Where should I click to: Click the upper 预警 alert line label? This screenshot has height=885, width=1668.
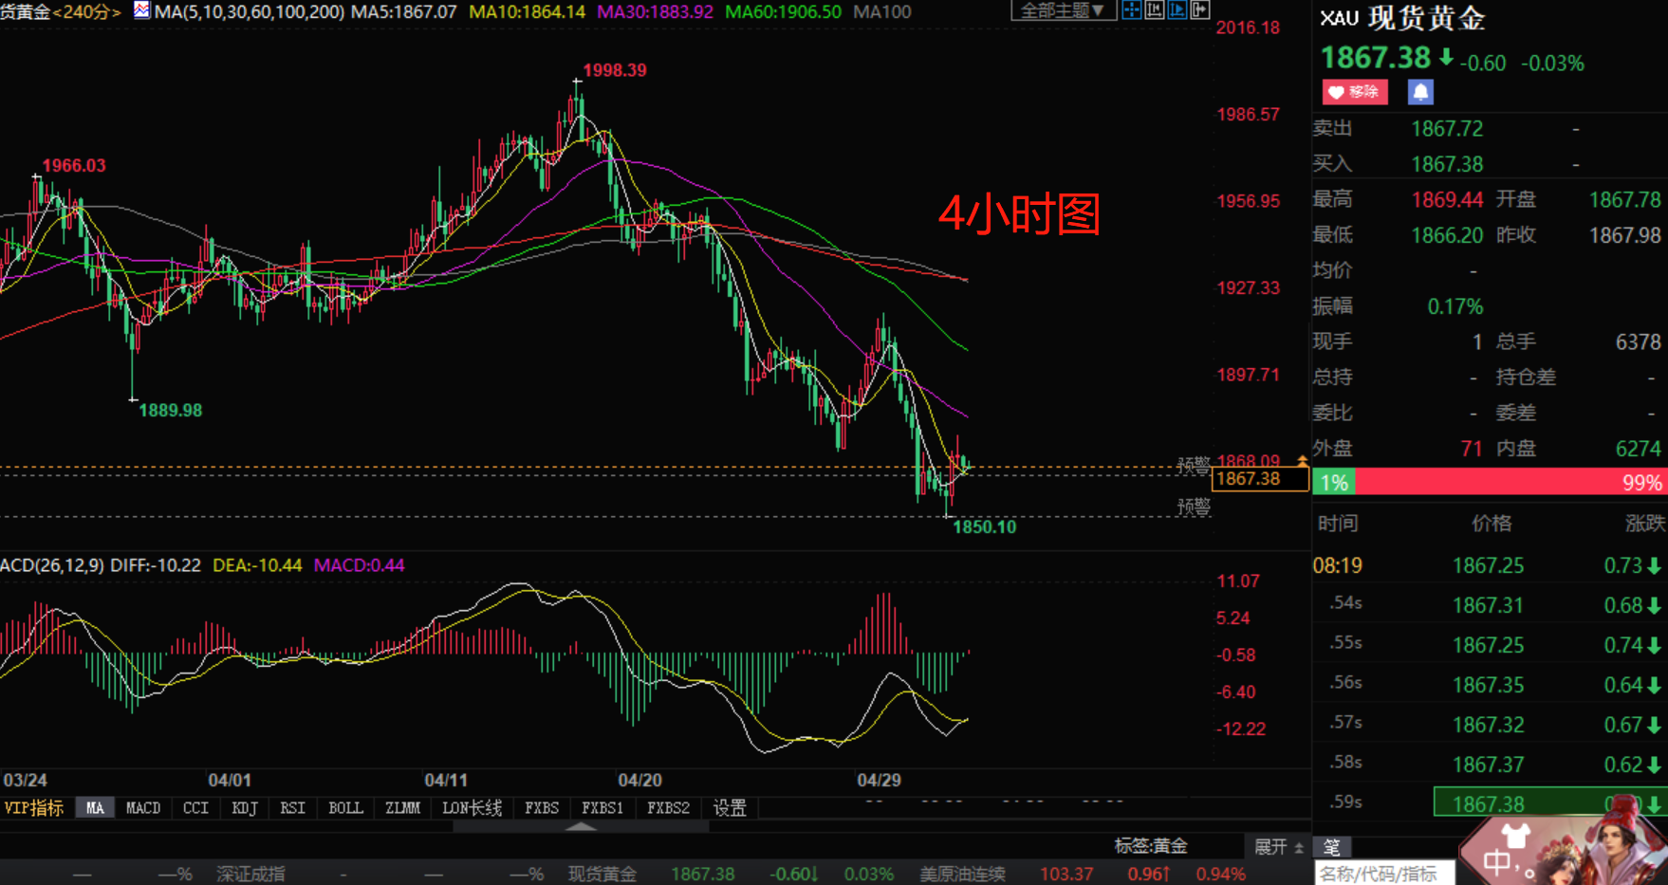[x=1194, y=465]
